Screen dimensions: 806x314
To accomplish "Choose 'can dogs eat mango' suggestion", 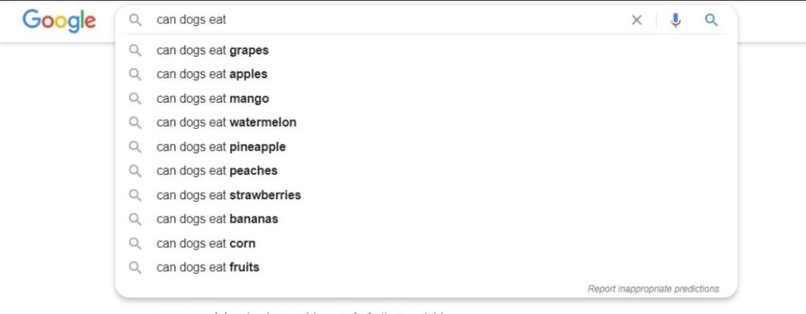I will pyautogui.click(x=426, y=98).
